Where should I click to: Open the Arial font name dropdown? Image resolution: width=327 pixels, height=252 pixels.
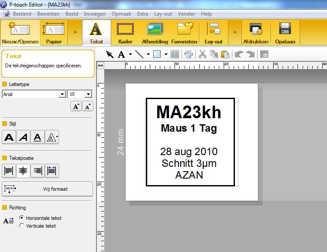coord(62,94)
